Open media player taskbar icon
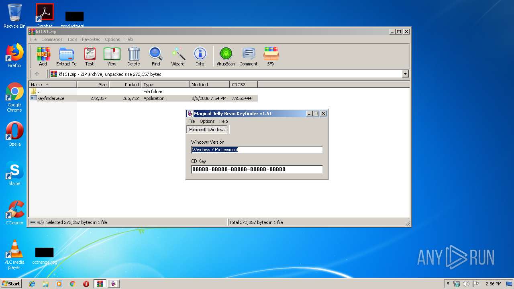Screen dimensions: 514x289 (x=59, y=284)
